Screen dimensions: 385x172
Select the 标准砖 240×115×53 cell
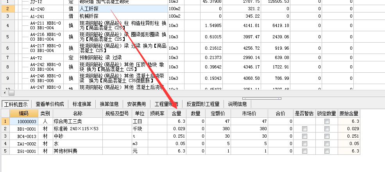click(x=78, y=129)
